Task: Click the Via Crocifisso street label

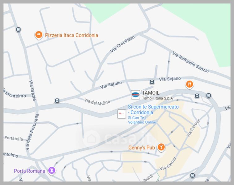Action: (122, 44)
